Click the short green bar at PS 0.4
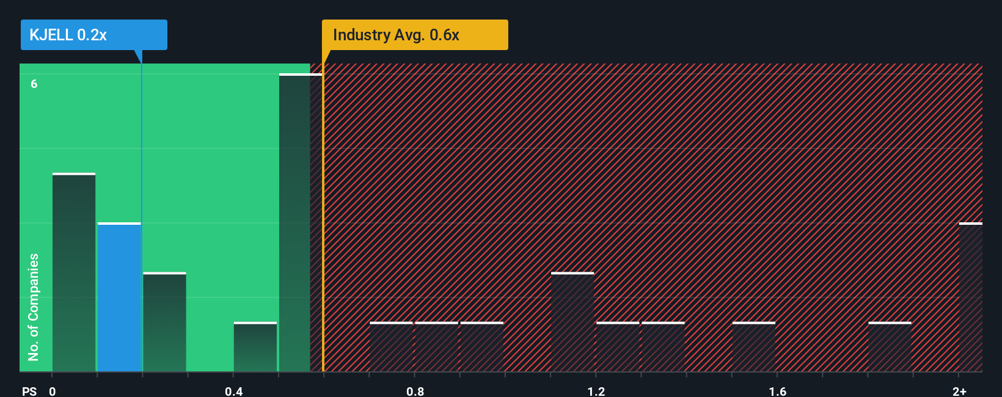This screenshot has width=1002, height=397. pyautogui.click(x=255, y=347)
